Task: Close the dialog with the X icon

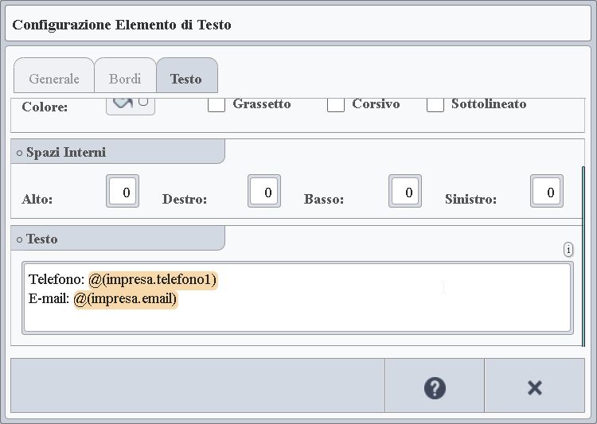Action: [535, 387]
